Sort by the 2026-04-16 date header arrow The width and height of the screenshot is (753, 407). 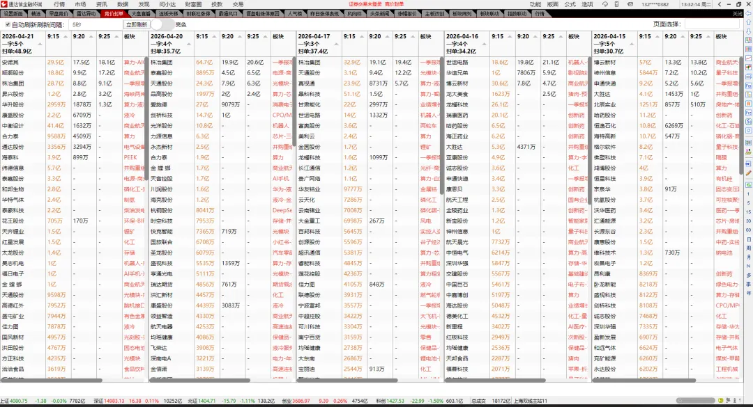click(x=484, y=44)
